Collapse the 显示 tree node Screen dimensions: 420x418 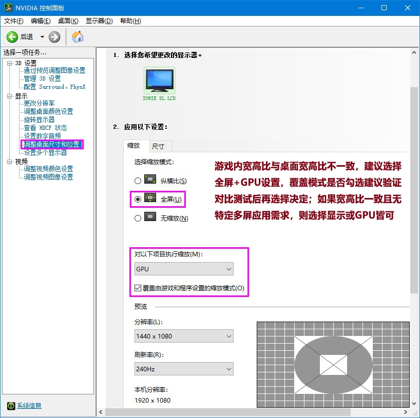click(x=10, y=96)
